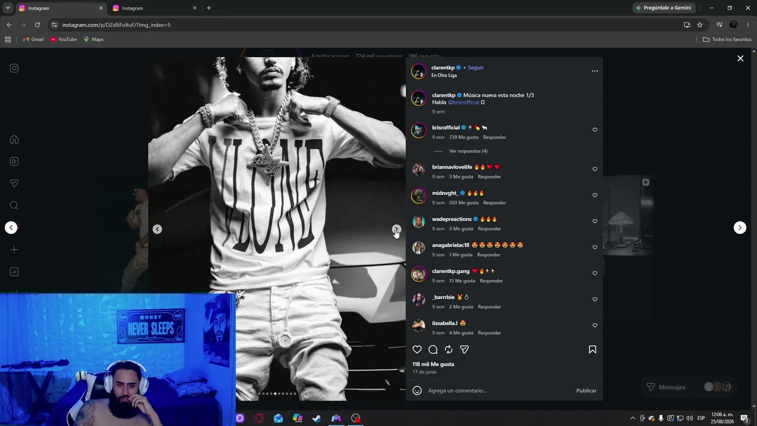Open the comment bubble icon under the post
This screenshot has height=426, width=757.
[433, 350]
